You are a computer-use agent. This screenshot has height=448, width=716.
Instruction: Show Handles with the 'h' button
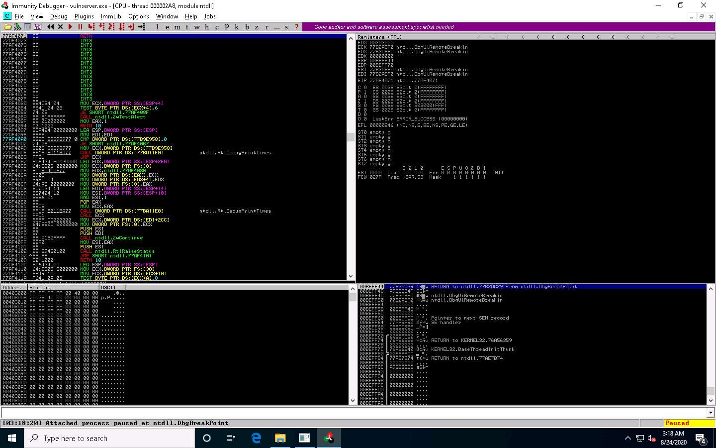pos(207,27)
